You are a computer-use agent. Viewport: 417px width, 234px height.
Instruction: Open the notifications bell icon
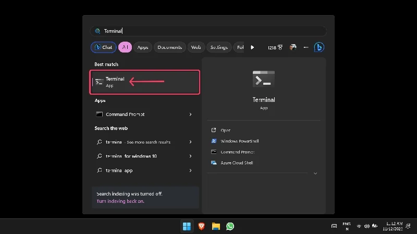(408, 226)
